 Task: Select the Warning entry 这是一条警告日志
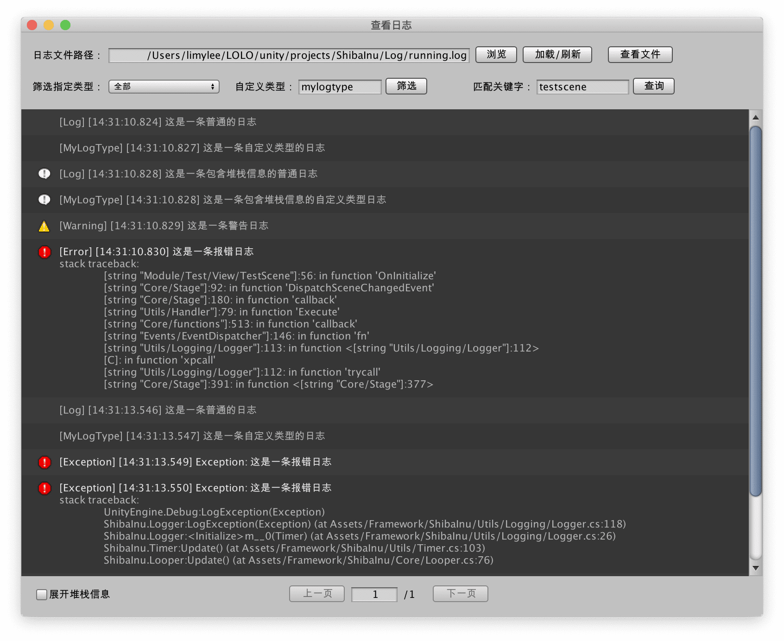coord(385,226)
